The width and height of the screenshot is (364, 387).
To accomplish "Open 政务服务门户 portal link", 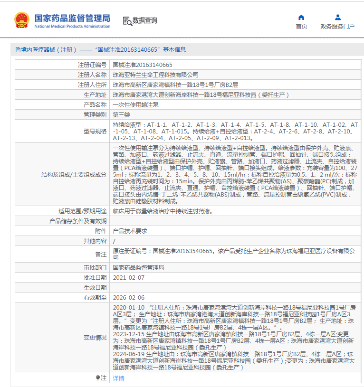I will coord(337,27).
